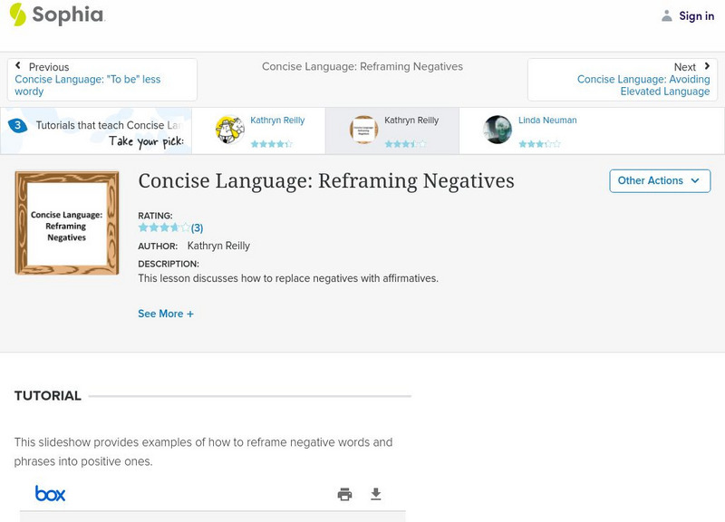Screen dimensions: 725x522
Task: Click the download icon in the Box viewer
Action: click(x=376, y=494)
